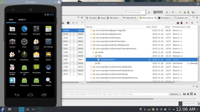Open the Search app

(x=48, y=82)
